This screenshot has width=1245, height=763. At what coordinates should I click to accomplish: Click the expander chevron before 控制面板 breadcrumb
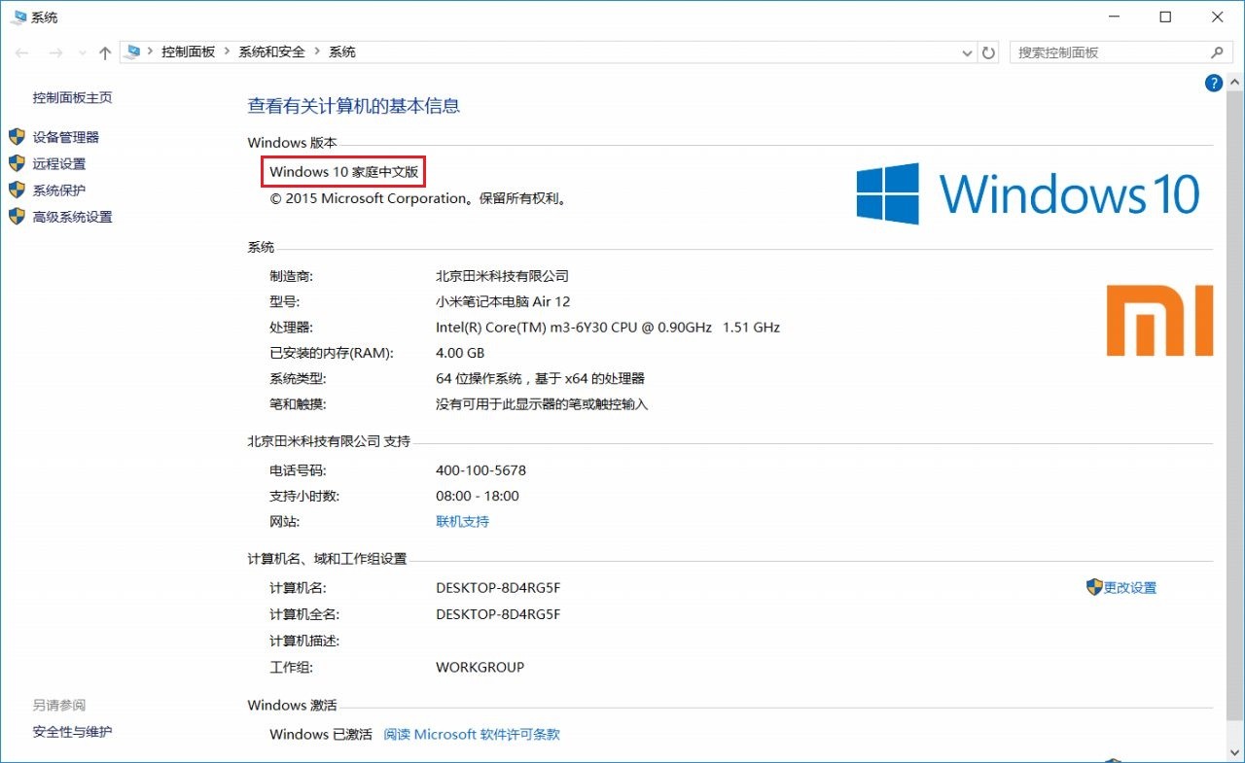pyautogui.click(x=150, y=52)
